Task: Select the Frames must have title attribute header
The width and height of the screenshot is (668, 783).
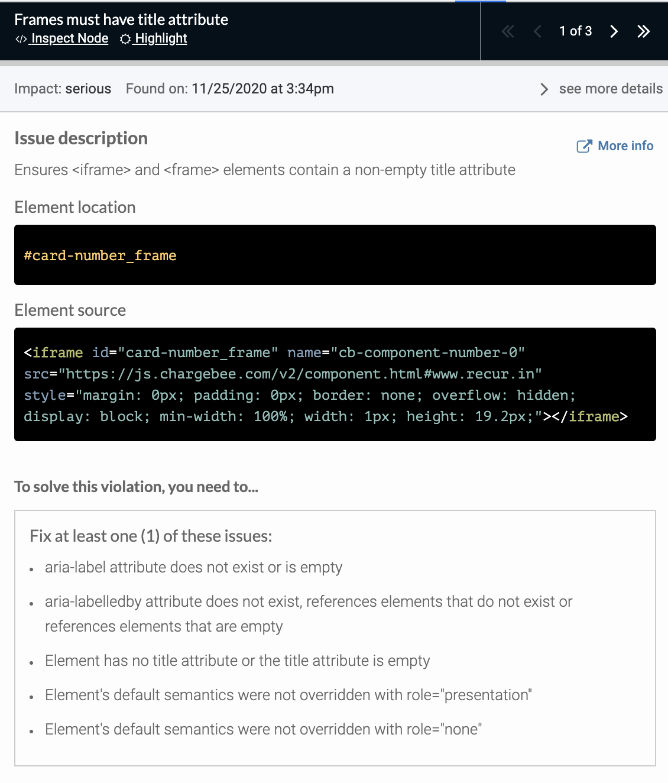Action: pyautogui.click(x=122, y=20)
